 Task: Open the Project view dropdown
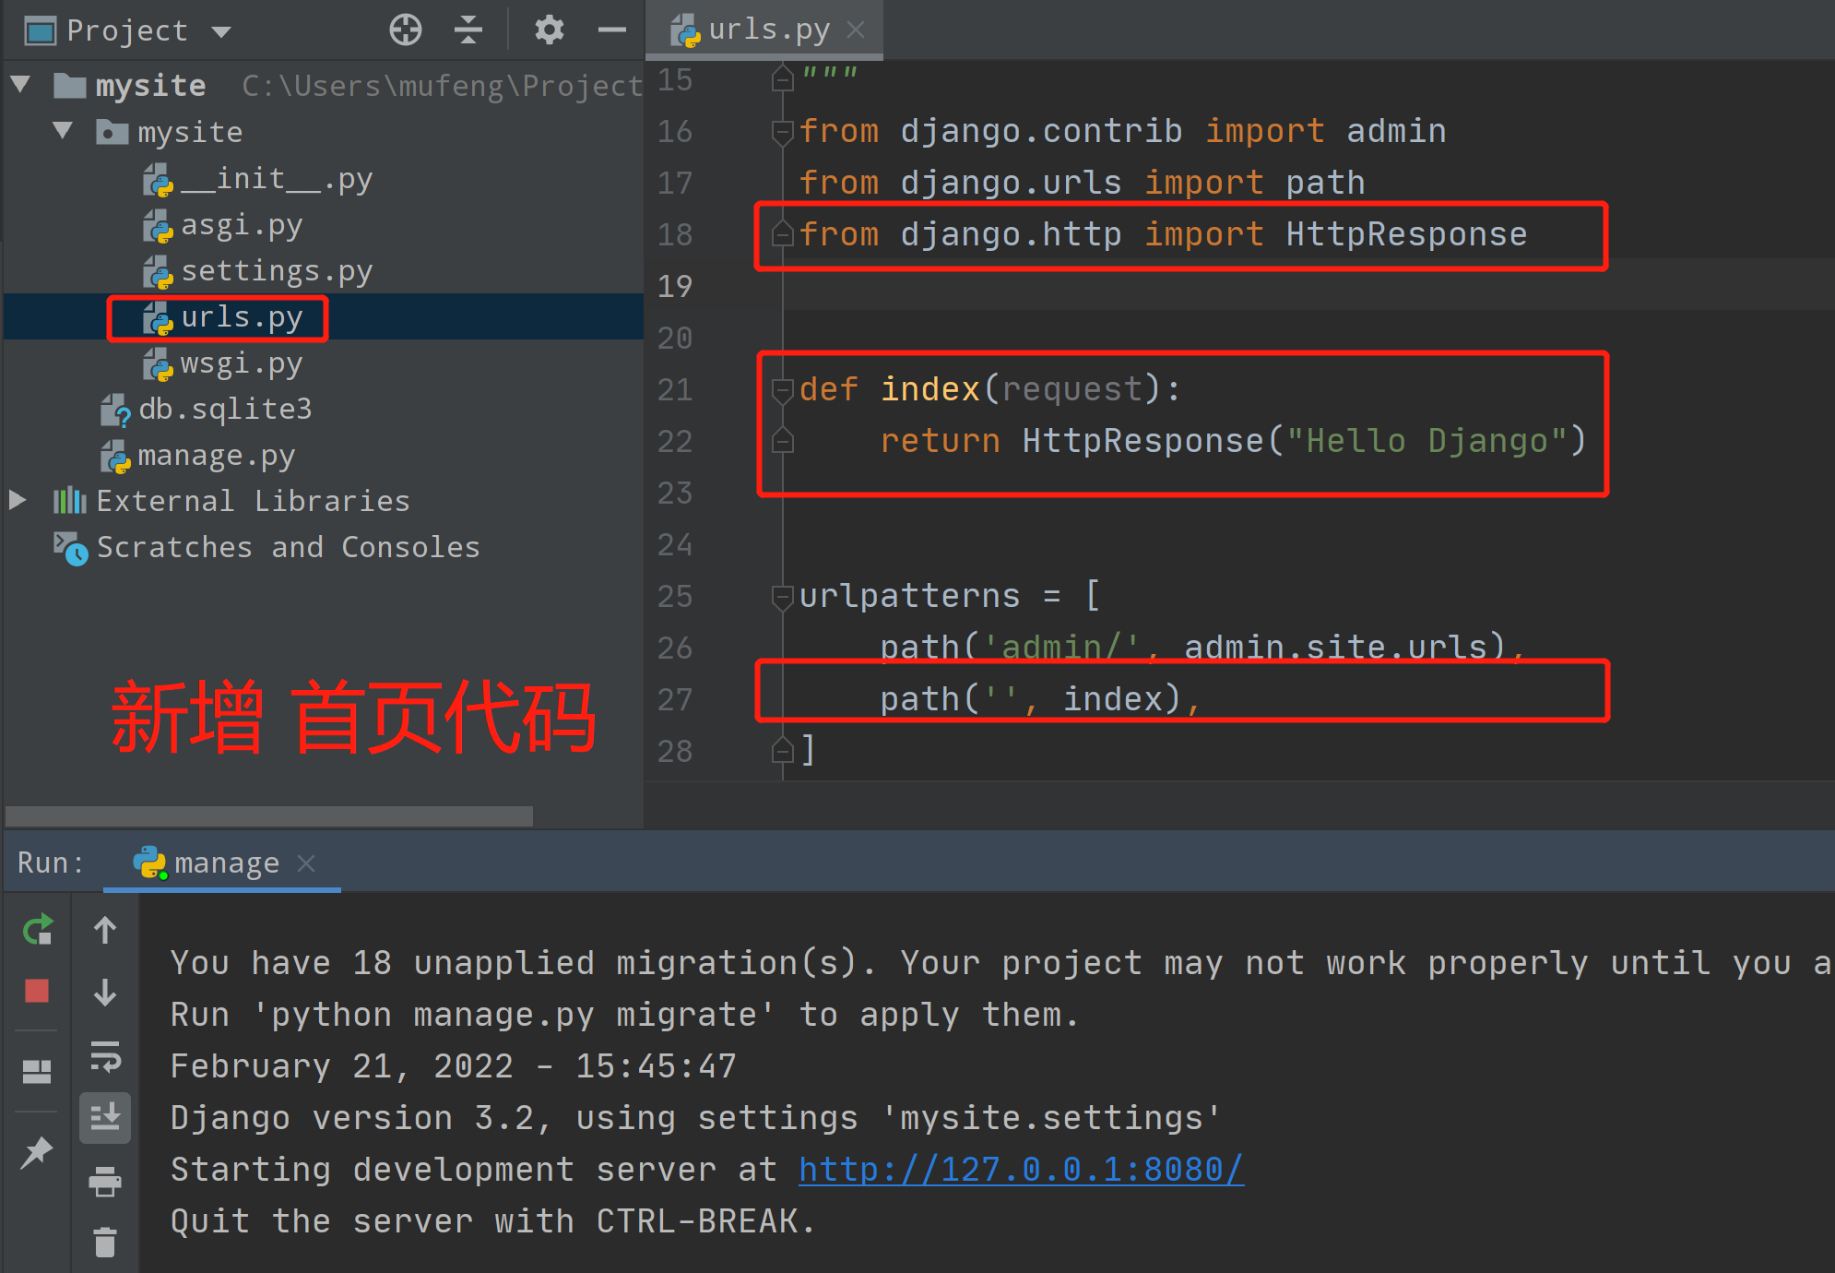[x=221, y=31]
